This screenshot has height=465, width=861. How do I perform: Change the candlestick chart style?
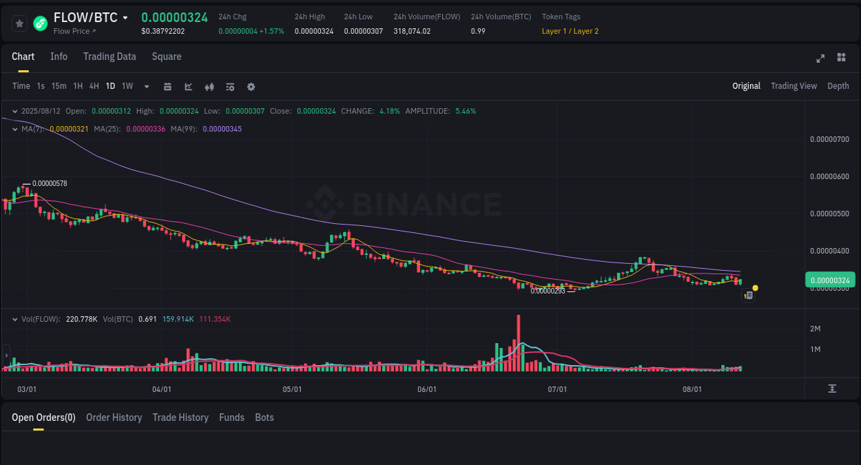coord(209,87)
